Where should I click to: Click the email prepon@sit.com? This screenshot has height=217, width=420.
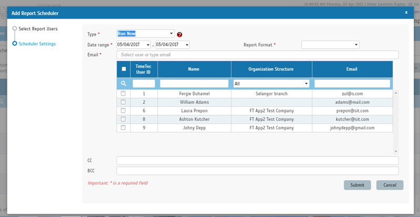352,111
